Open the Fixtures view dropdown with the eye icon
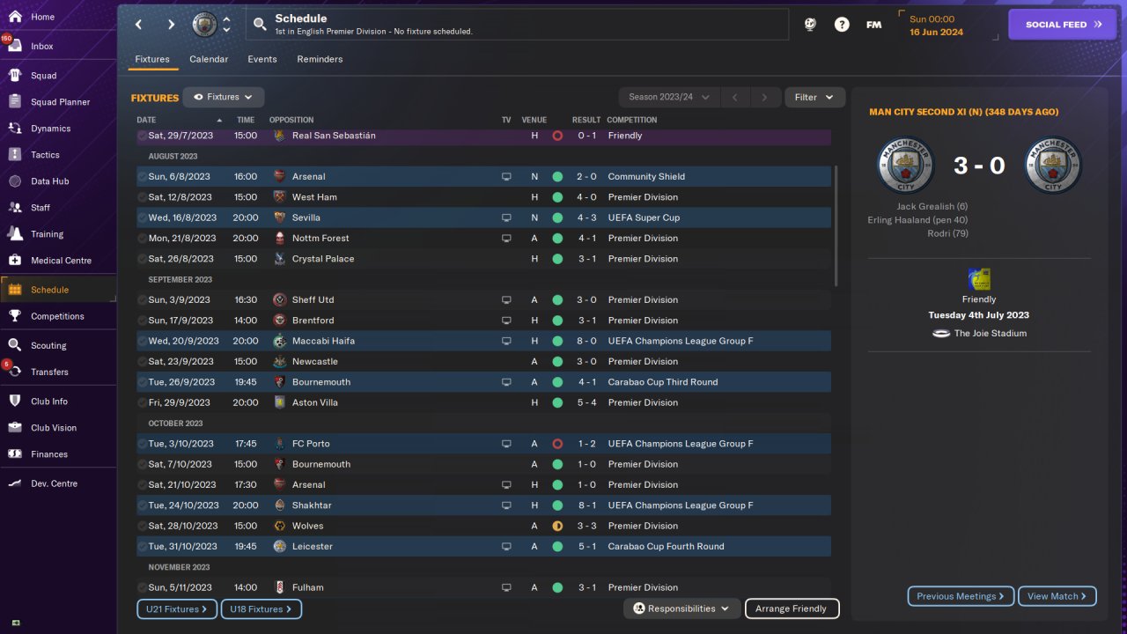The width and height of the screenshot is (1127, 634). [x=224, y=97]
